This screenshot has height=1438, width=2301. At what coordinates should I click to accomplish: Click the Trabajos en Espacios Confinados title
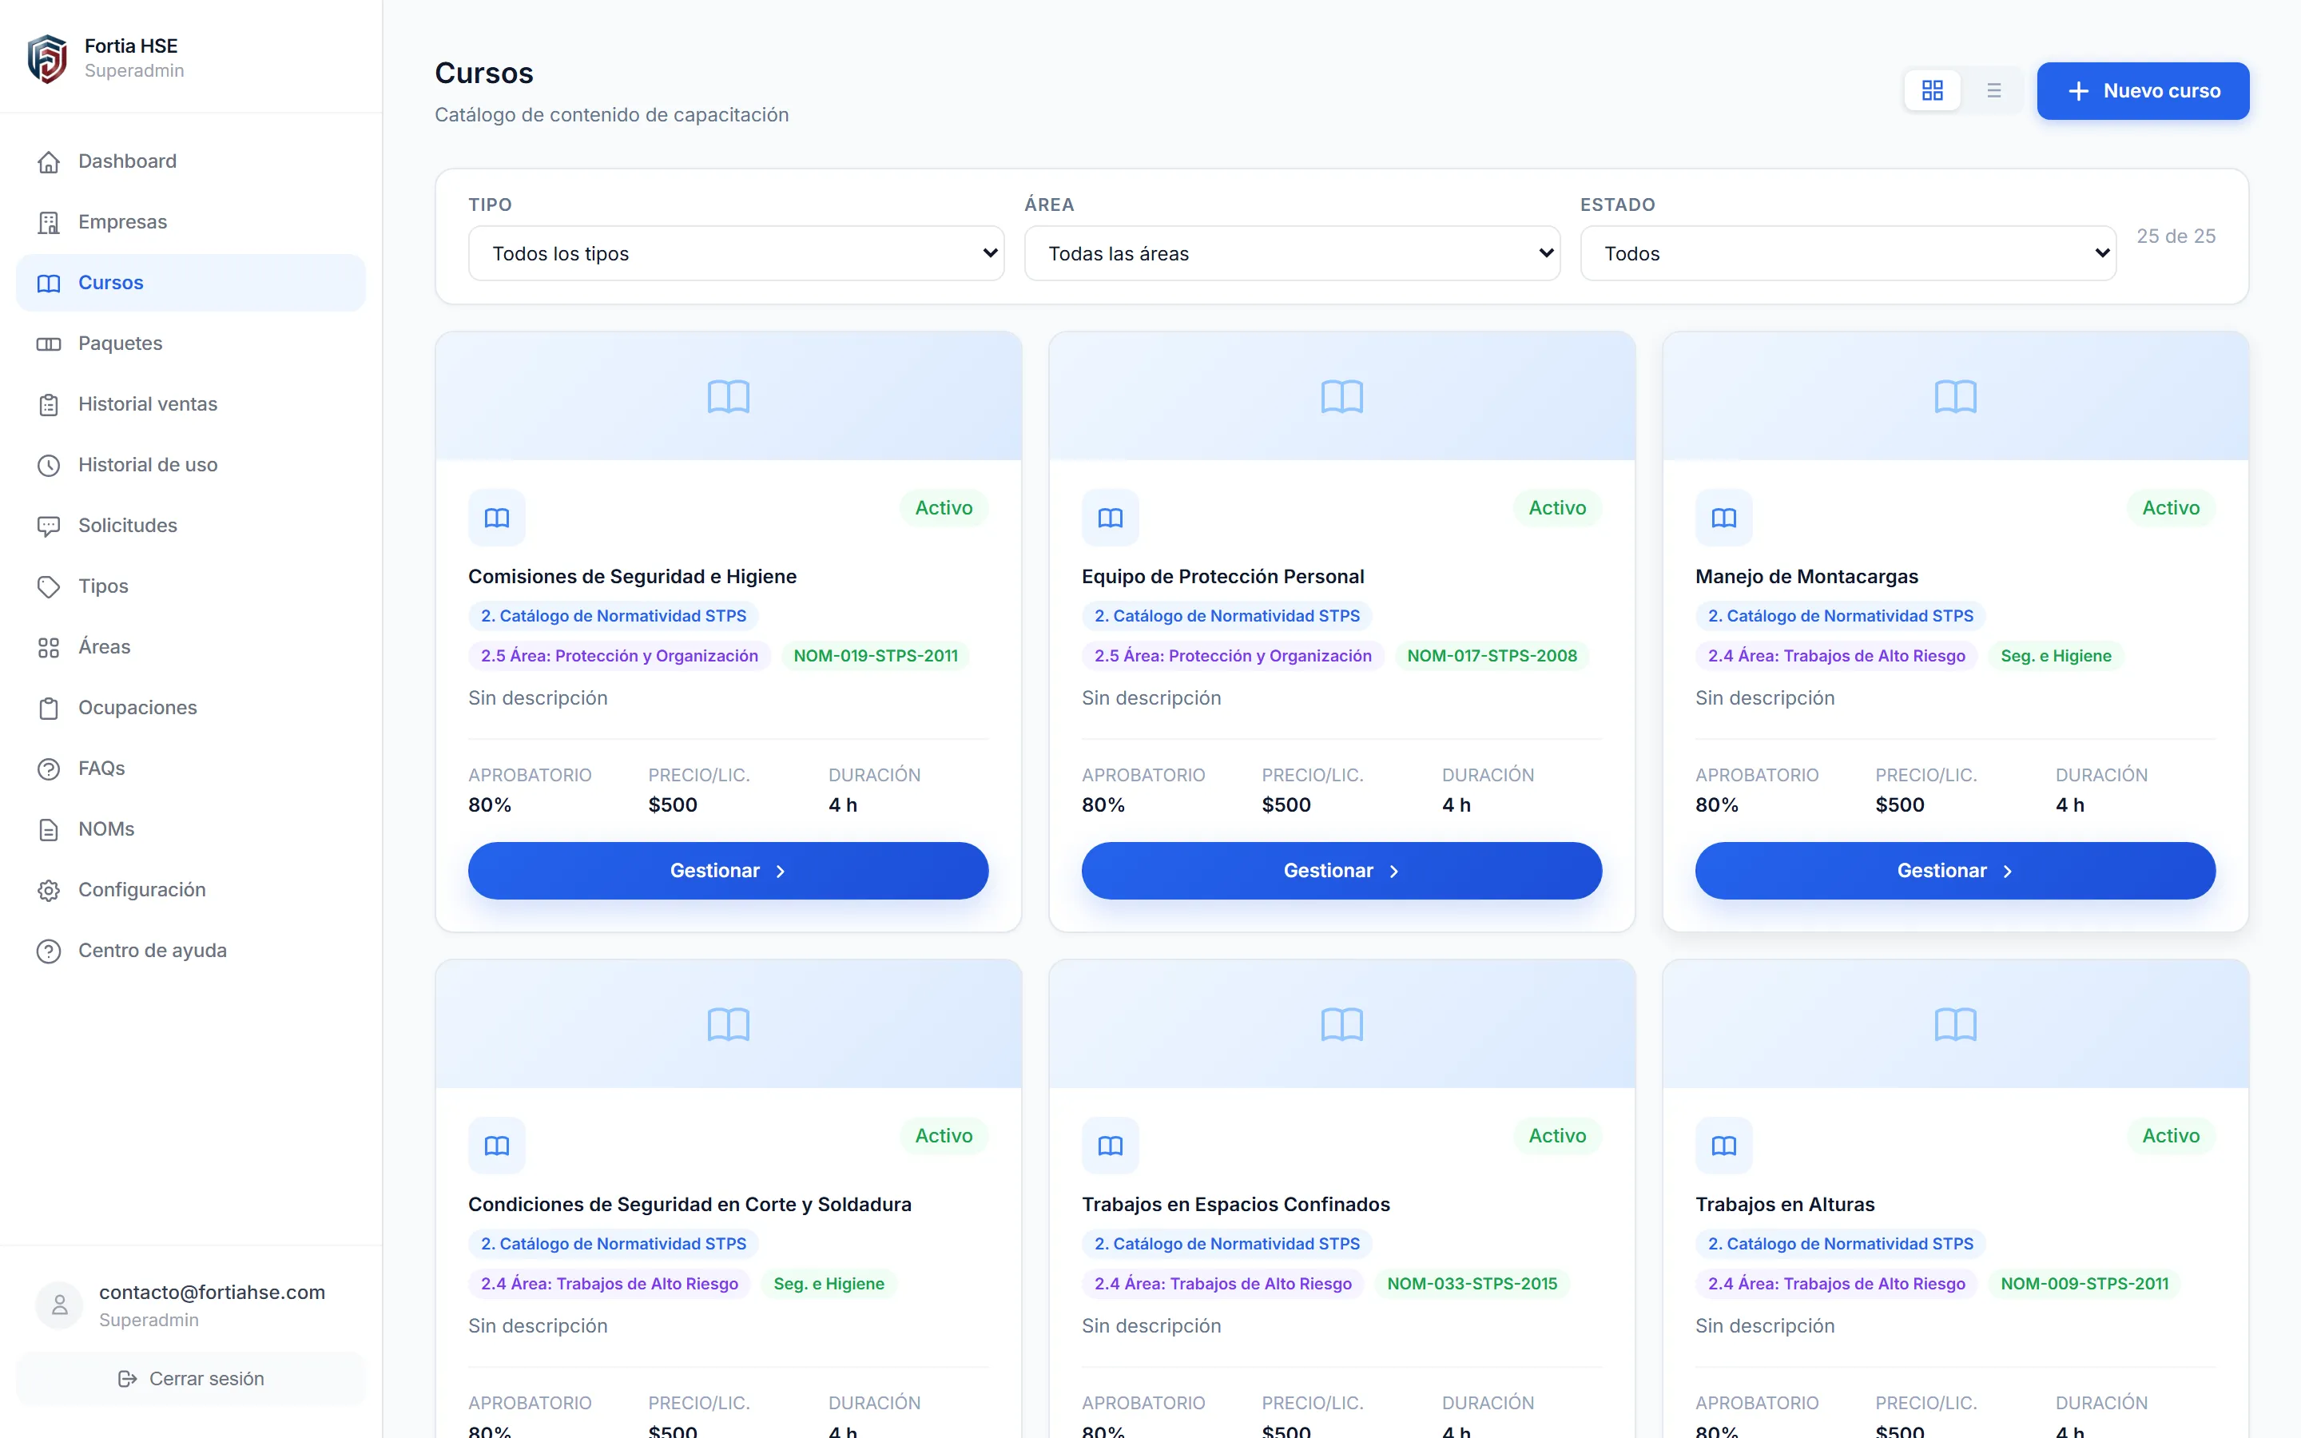pos(1235,1205)
